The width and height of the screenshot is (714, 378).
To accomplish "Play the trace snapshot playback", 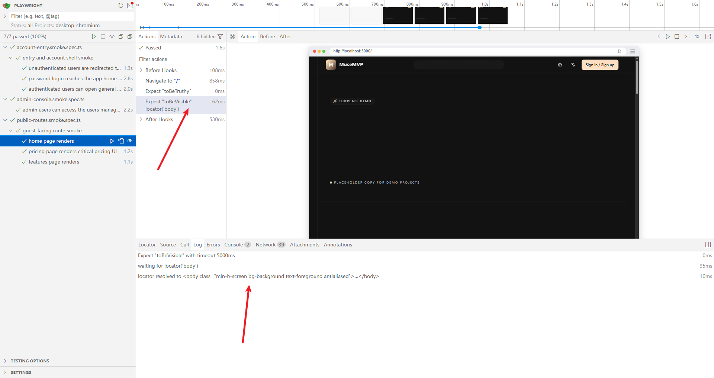I will (668, 36).
